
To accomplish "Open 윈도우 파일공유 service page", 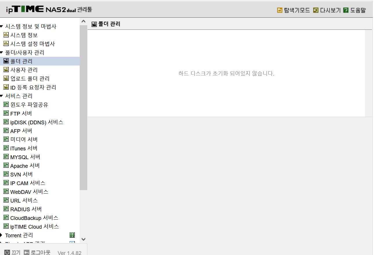I will click(x=29, y=105).
